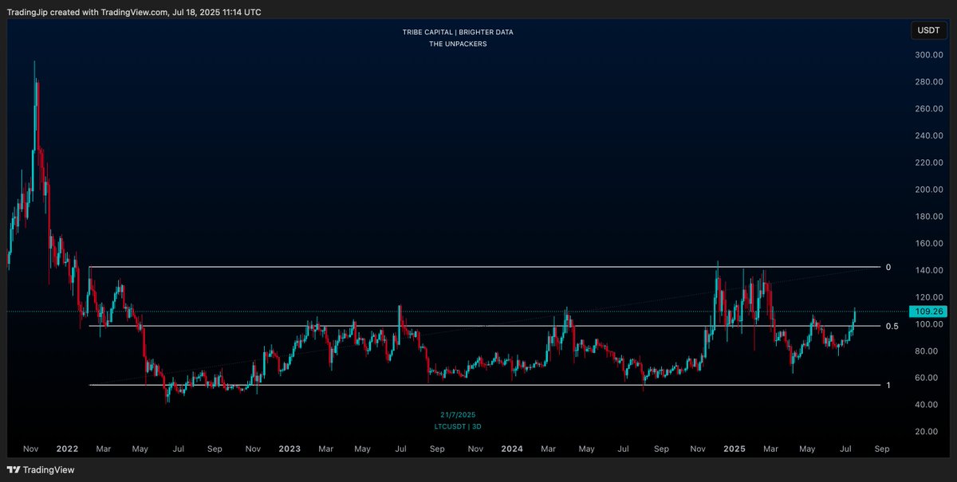Screen dimensions: 957x482
Task: Click the 2023 year label on time axis
Action: tap(289, 449)
